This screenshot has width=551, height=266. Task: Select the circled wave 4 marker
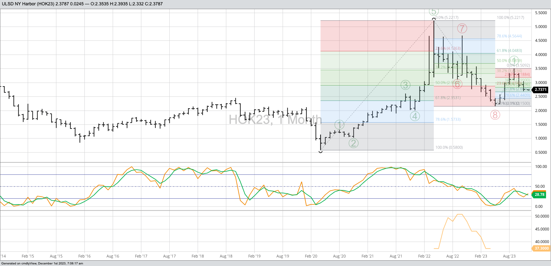coord(415,116)
